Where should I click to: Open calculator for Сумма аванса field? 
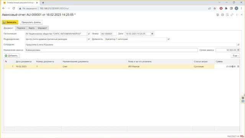[238, 50]
